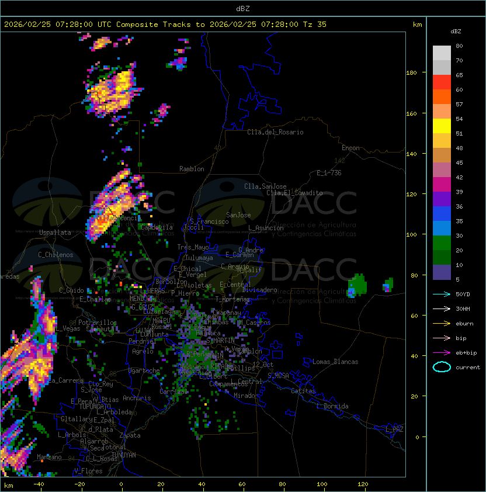Screen dimensions: 486x492
Task: Click the Tres_Mayo map label
Action: [193, 247]
